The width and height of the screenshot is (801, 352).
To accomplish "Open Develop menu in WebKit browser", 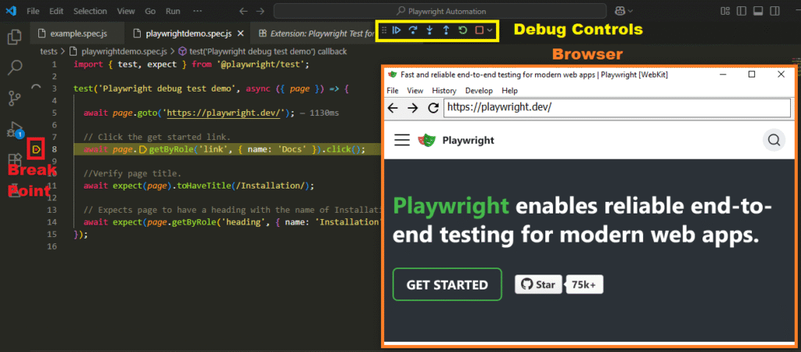I will [480, 91].
